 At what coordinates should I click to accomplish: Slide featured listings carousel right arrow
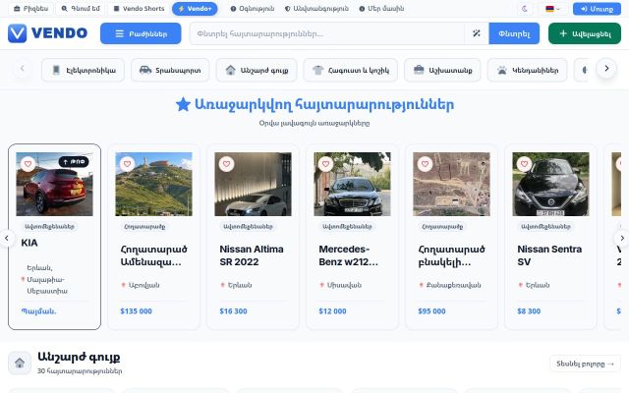[x=622, y=238]
